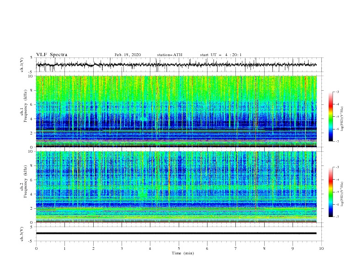The width and height of the screenshot is (362, 279).
Task: Click the '1' tick on the time axis
Action: coord(64,248)
